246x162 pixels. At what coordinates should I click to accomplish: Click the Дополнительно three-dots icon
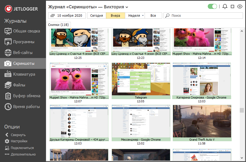point(7,154)
